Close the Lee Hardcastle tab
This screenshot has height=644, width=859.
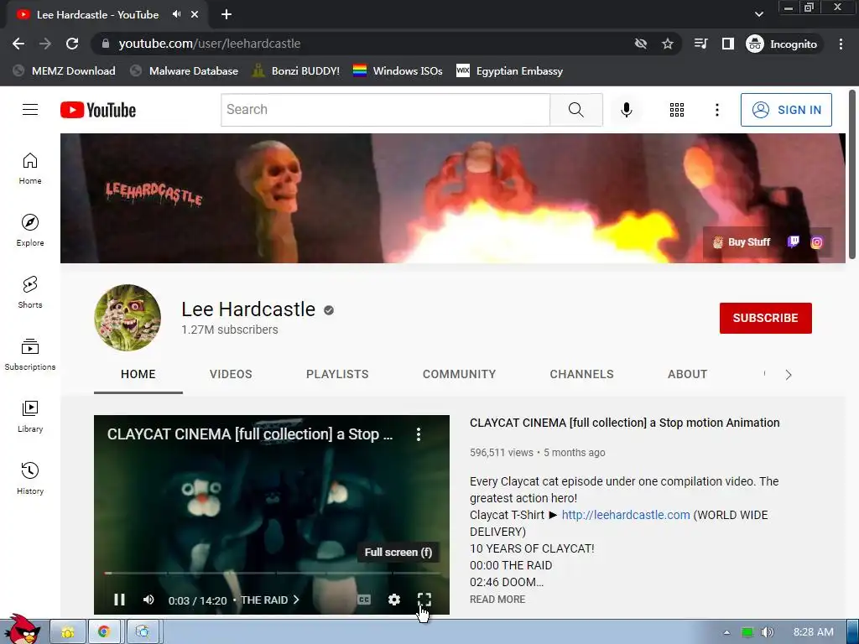195,14
